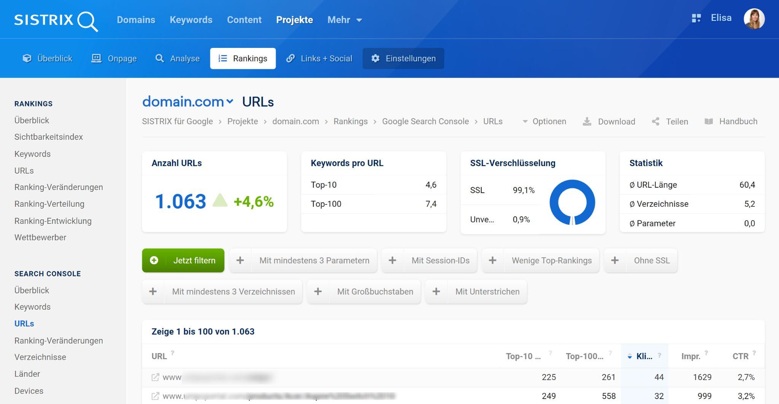Open the apps grid icon beside Elisa

click(696, 18)
